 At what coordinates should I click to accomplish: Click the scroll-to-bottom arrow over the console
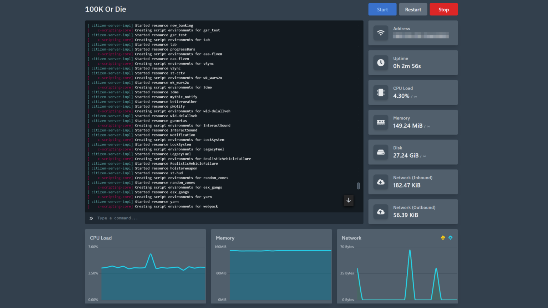click(x=349, y=200)
